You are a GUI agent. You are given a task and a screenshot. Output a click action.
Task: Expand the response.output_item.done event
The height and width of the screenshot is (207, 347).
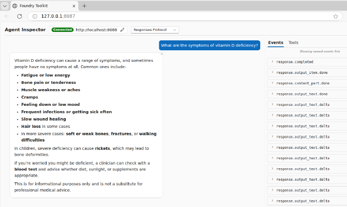coord(307,73)
